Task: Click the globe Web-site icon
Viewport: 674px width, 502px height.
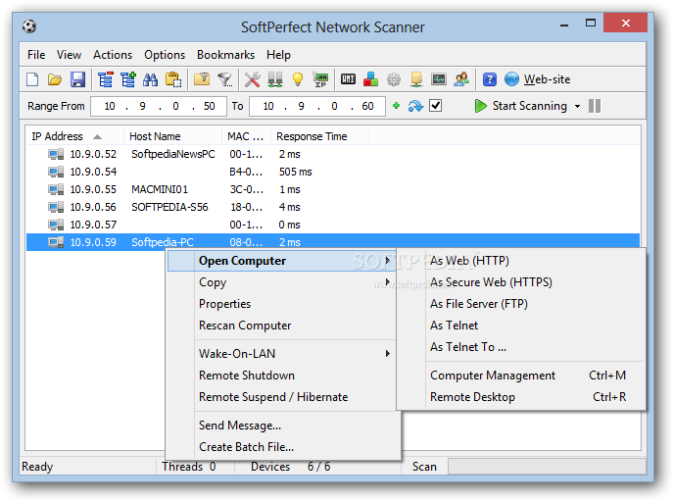Action: pyautogui.click(x=511, y=79)
